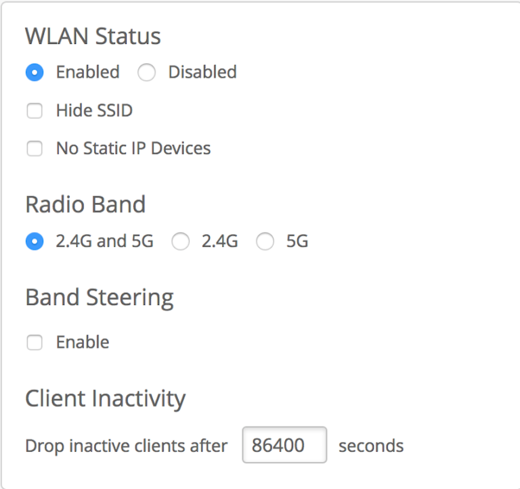The image size is (520, 489).
Task: Click the Band Steering heading
Action: (x=99, y=297)
